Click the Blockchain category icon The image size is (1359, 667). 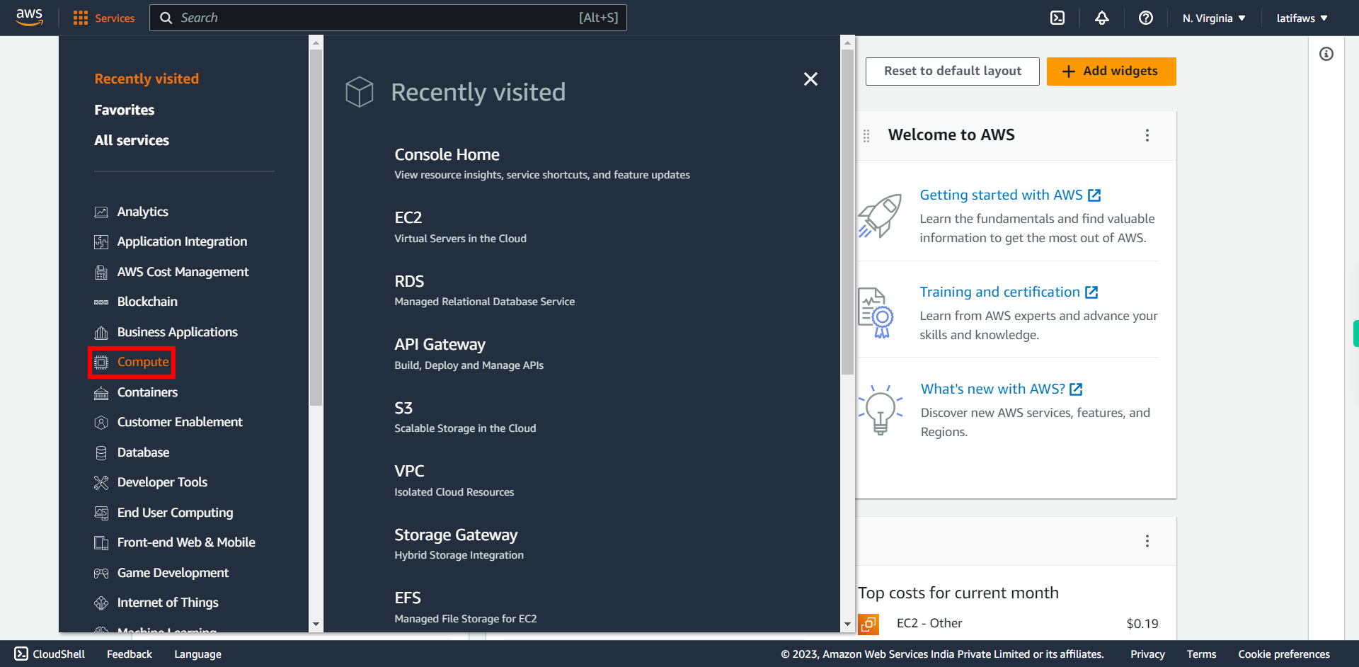[101, 302]
